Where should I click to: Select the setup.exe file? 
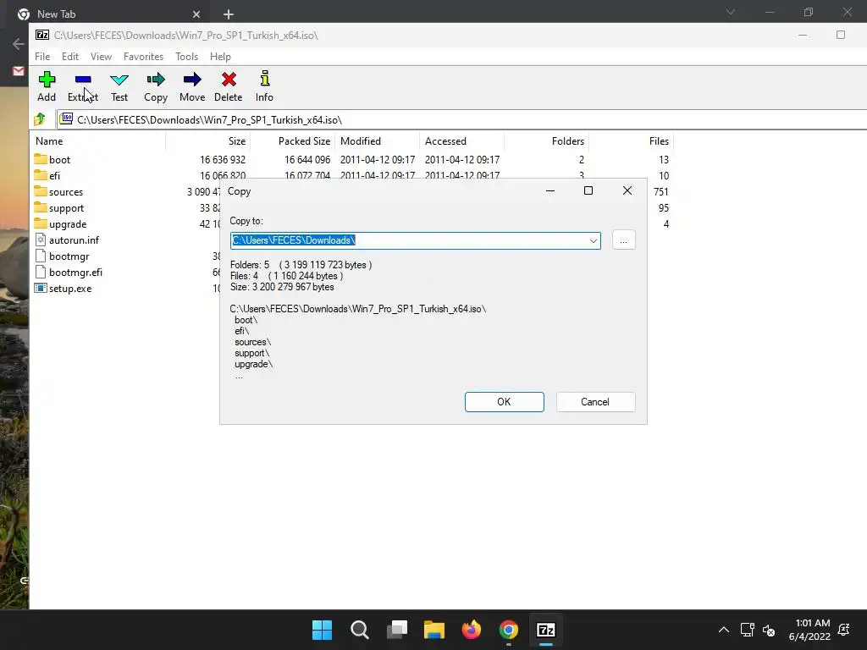coord(63,288)
